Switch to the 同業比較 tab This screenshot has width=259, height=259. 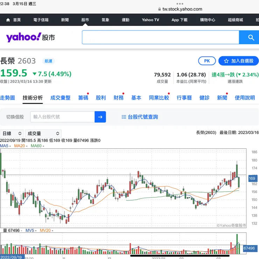[159, 98]
